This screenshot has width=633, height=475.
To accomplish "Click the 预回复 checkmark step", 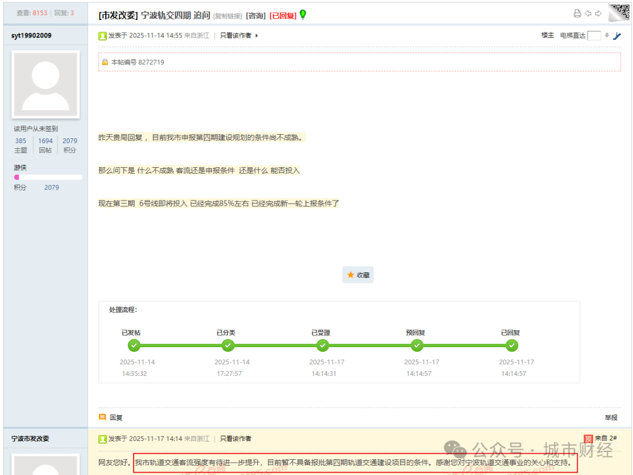I will (417, 345).
